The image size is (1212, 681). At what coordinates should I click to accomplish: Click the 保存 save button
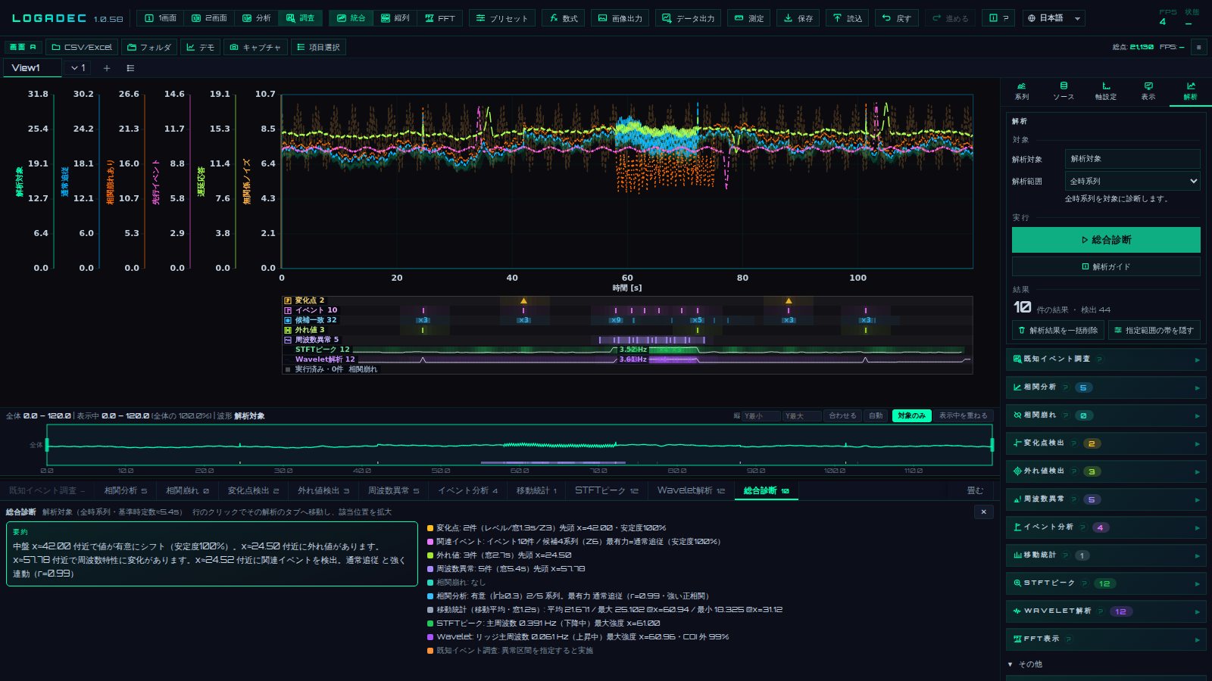798,18
